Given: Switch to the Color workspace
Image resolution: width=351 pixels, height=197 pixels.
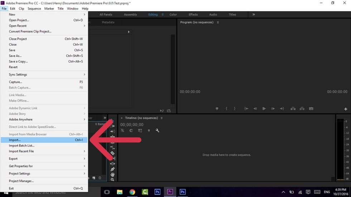Looking at the screenshot, I should click(173, 15).
